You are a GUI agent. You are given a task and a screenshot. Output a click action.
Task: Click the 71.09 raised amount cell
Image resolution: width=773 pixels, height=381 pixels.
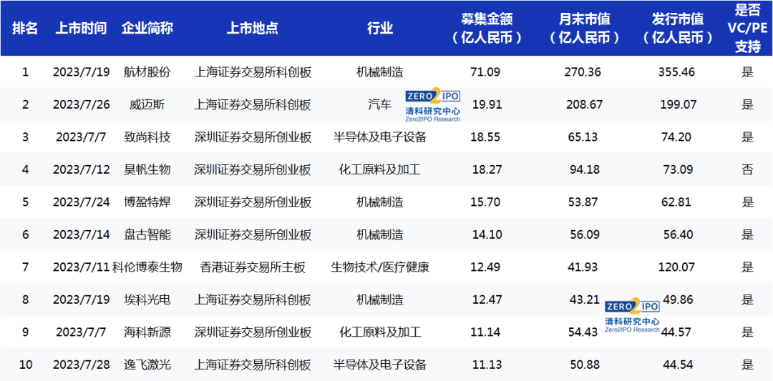point(487,72)
